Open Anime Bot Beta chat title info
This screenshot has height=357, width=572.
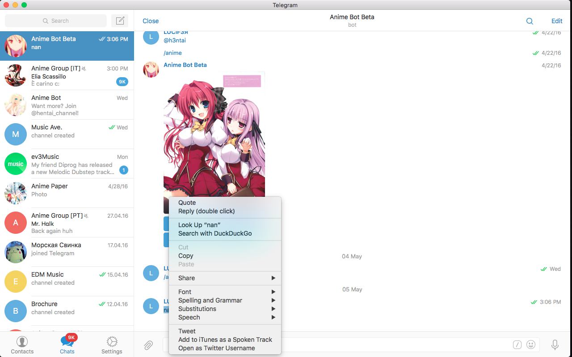pos(352,17)
